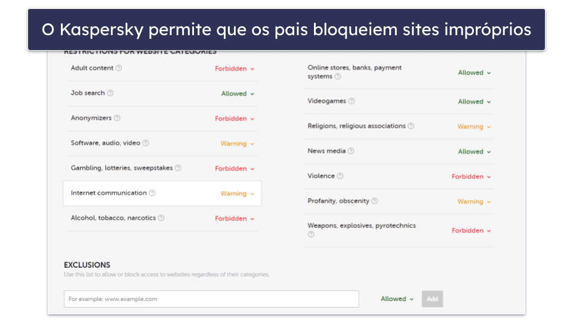Screen dimensions: 573x322
Task: Click the Videogames category label
Action: 326,101
